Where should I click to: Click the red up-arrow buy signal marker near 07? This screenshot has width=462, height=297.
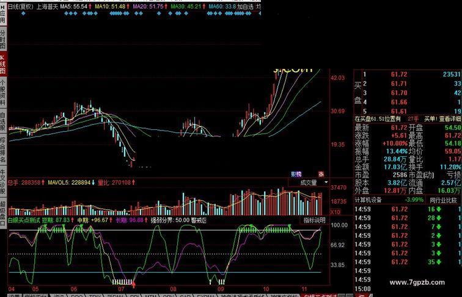(x=133, y=284)
